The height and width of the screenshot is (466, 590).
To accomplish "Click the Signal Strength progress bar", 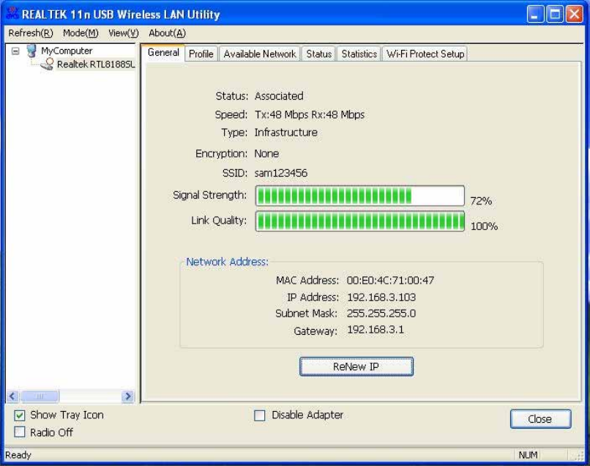I will tap(359, 196).
